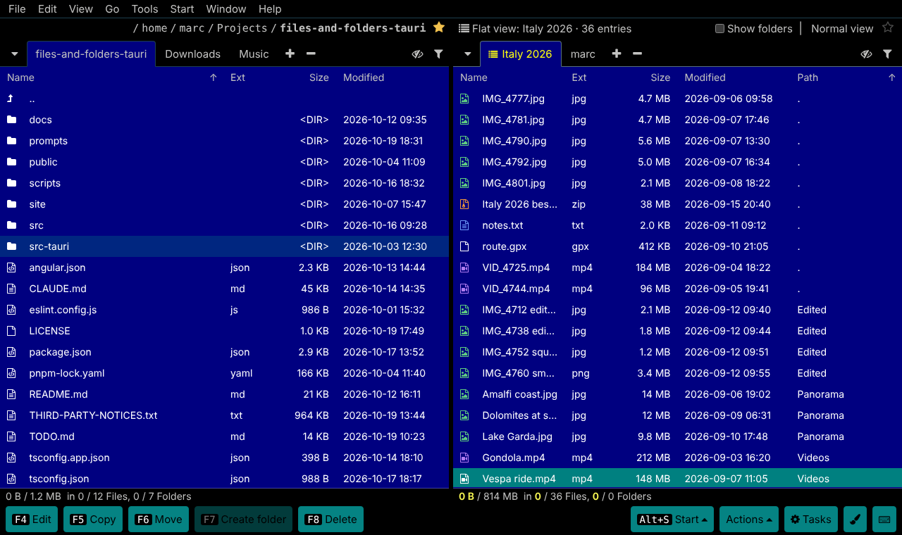Click the file icon for angular.json
Image resolution: width=902 pixels, height=535 pixels.
click(11, 267)
